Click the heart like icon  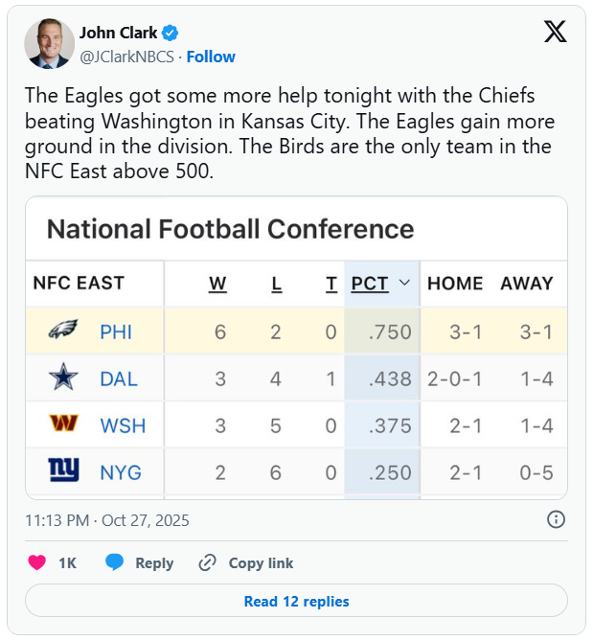click(37, 563)
